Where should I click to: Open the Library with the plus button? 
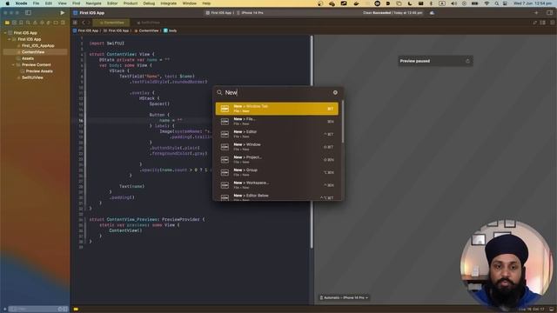[x=536, y=13]
